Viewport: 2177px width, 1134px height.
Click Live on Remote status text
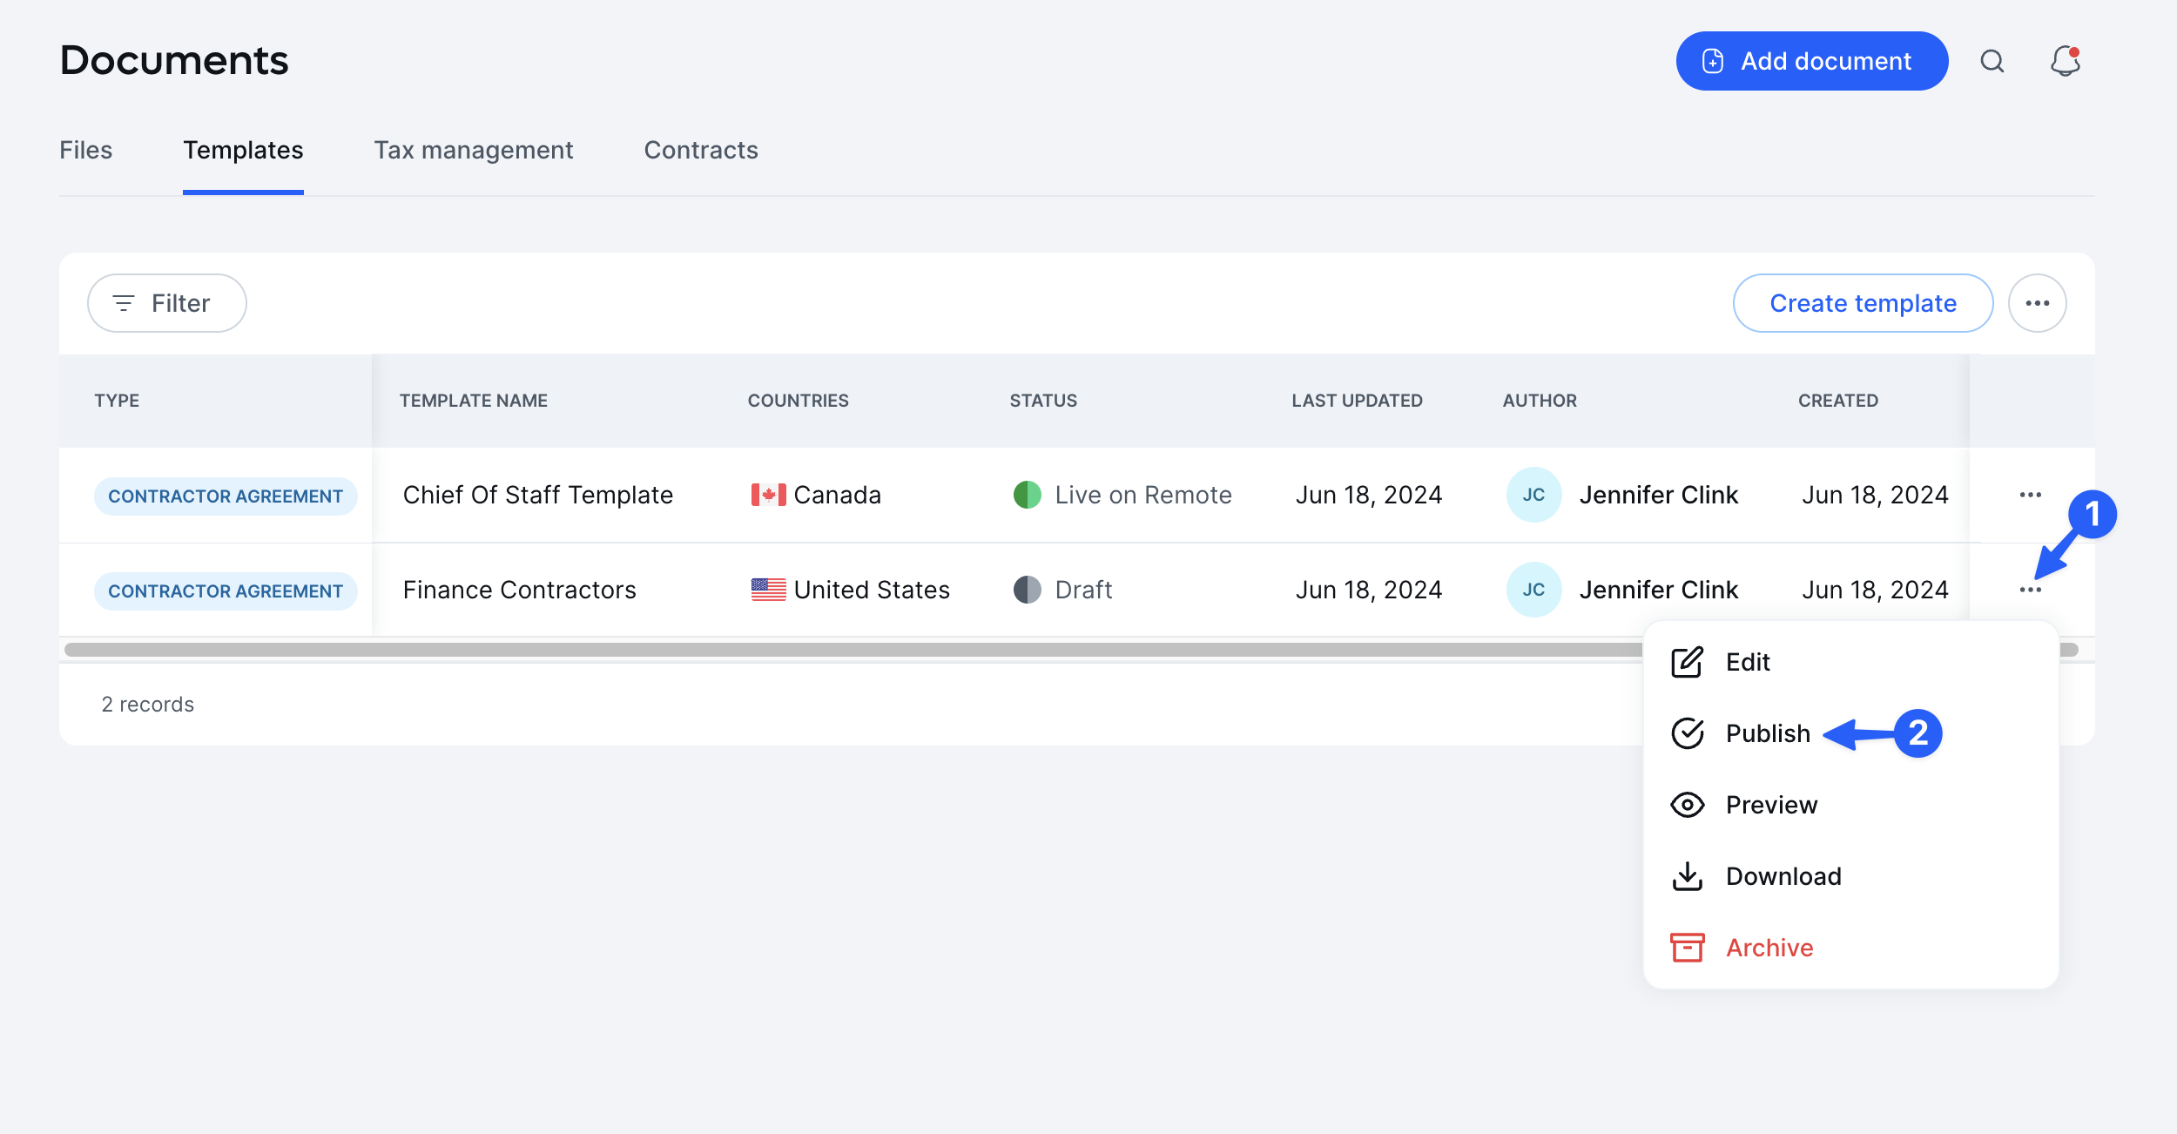tap(1143, 495)
